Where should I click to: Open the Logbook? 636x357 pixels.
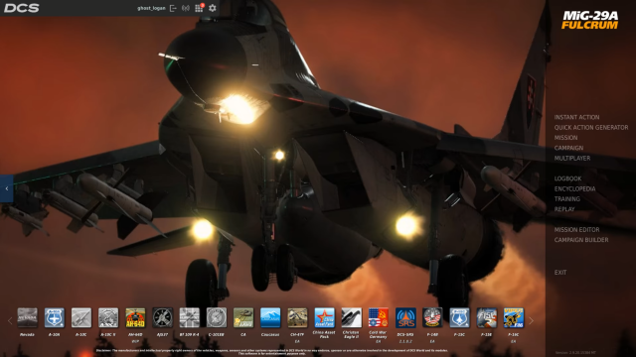(567, 178)
